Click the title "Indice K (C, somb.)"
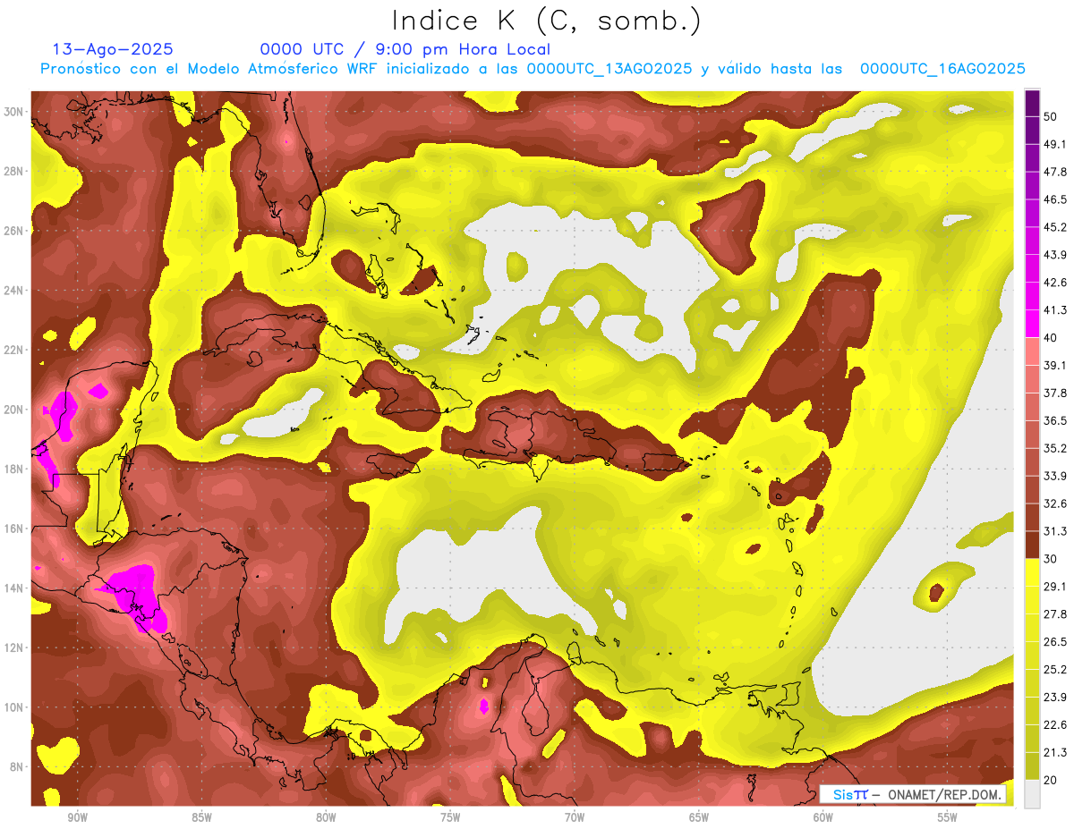The width and height of the screenshot is (1074, 829). coord(547,21)
